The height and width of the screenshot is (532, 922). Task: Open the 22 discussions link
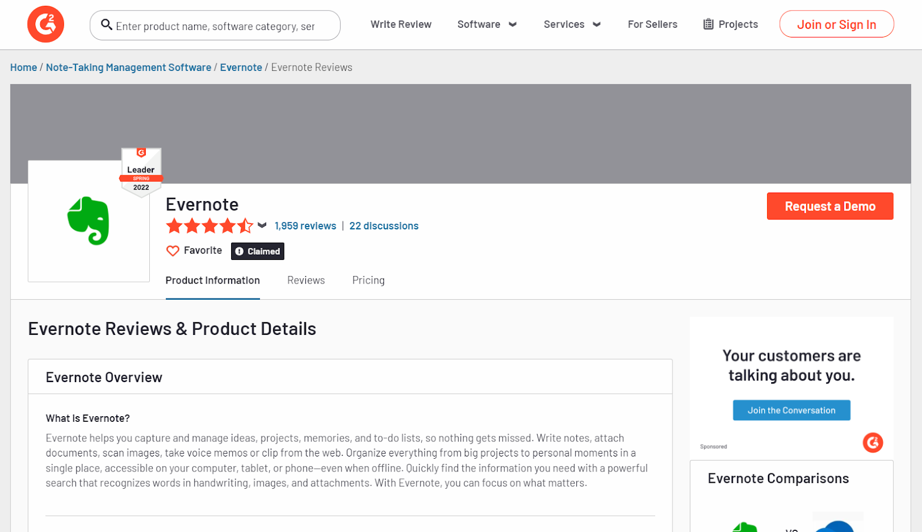tap(384, 226)
